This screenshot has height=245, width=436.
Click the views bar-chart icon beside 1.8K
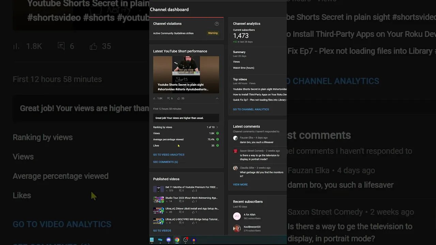pyautogui.click(x=155, y=98)
